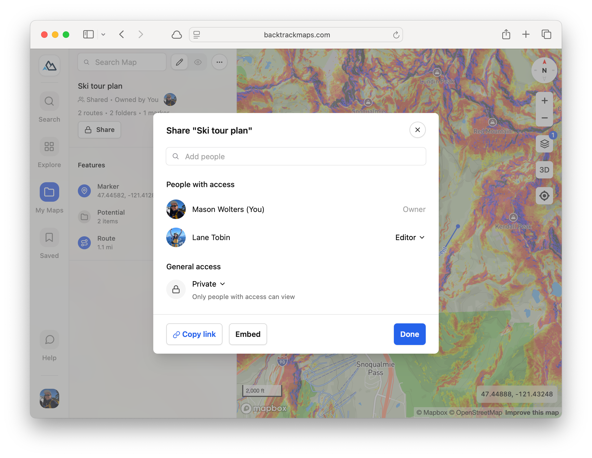The height and width of the screenshot is (458, 592).
Task: Open the more options ellipsis menu
Action: 219,62
